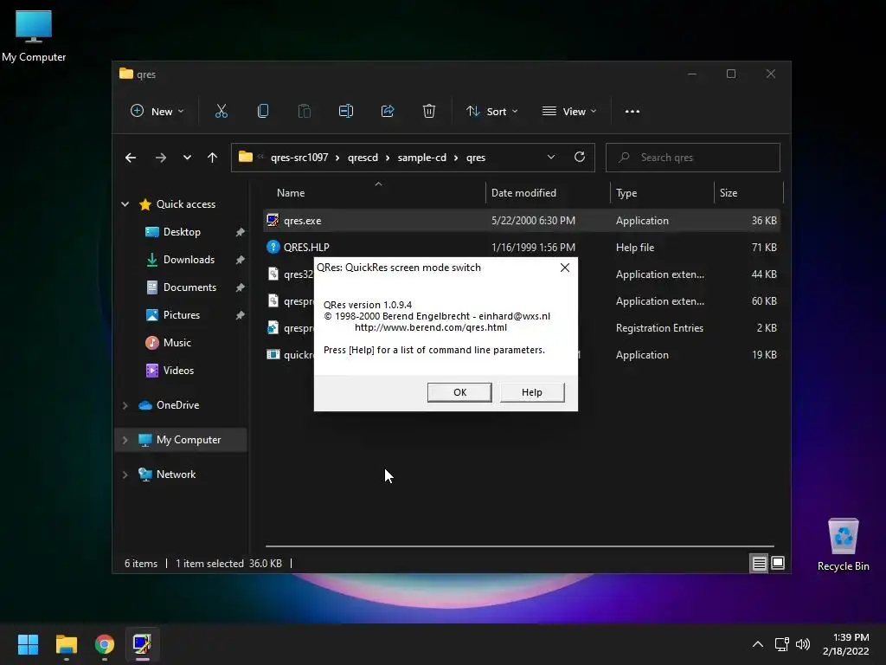886x665 pixels.
Task: Click the QRES.HLP help file icon
Action: (273, 247)
